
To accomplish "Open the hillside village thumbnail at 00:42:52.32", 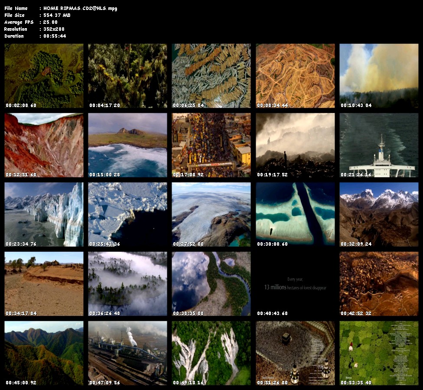I will pyautogui.click(x=379, y=284).
